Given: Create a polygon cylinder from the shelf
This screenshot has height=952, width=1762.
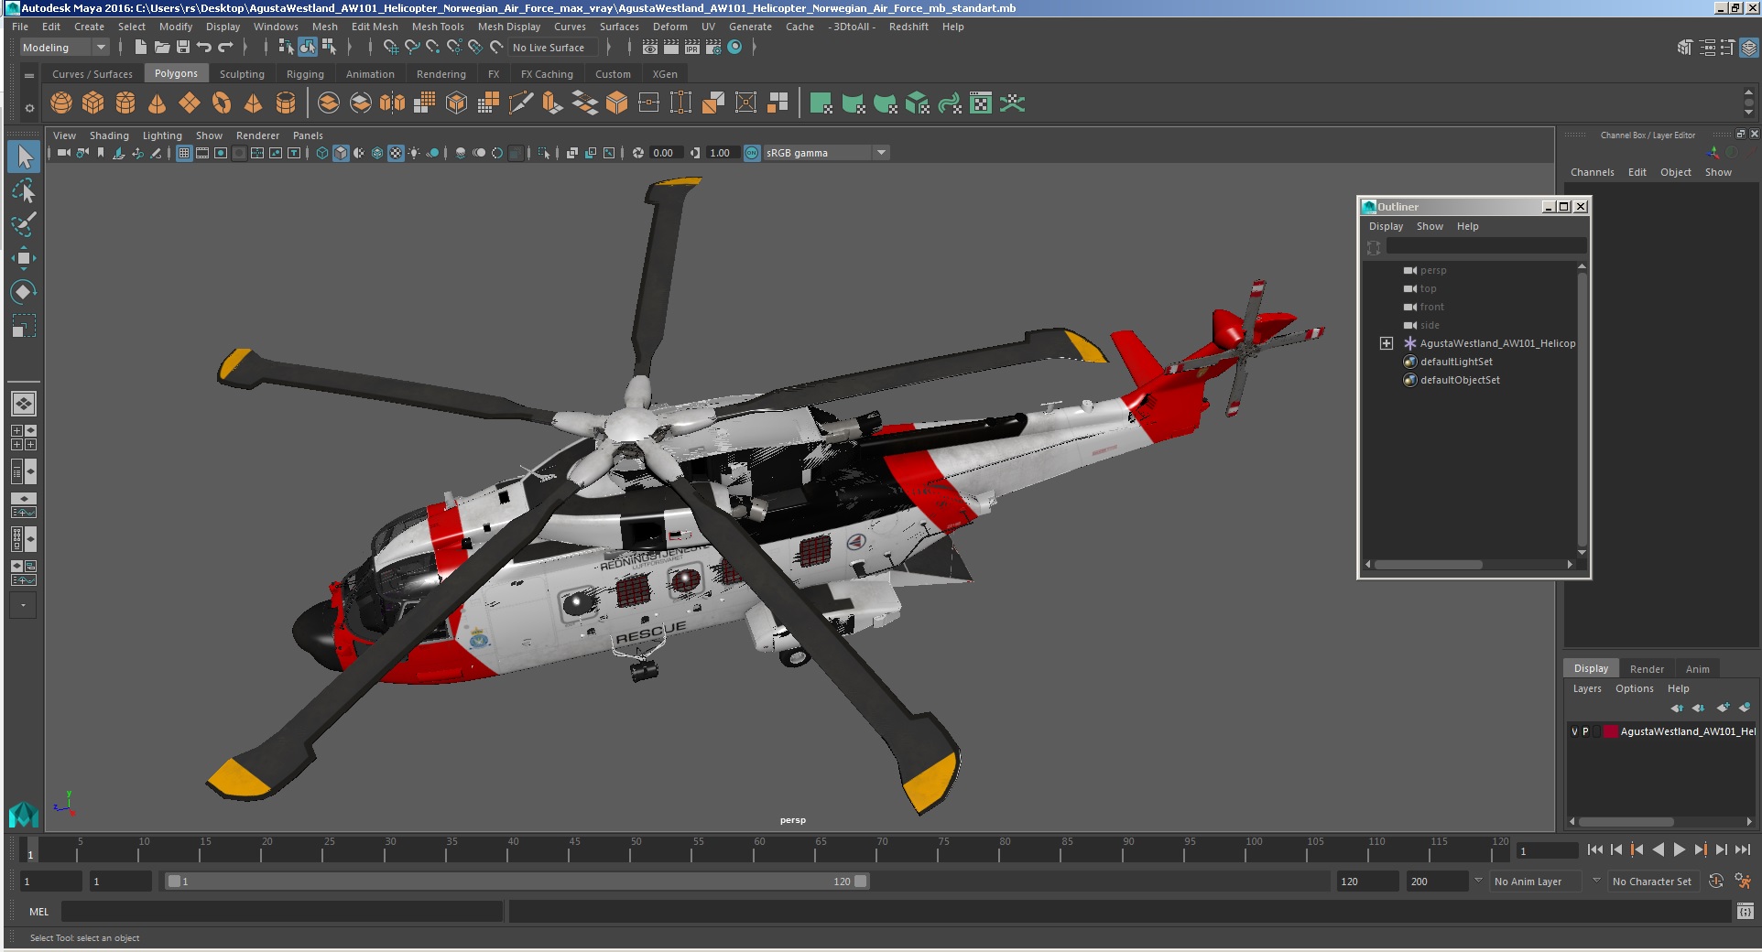Looking at the screenshot, I should point(125,103).
